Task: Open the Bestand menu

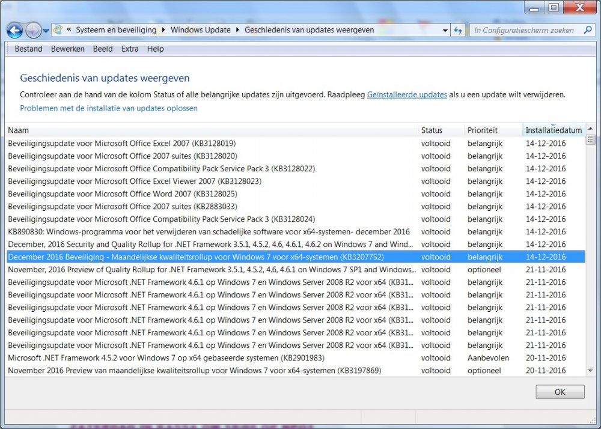Action: coord(28,49)
